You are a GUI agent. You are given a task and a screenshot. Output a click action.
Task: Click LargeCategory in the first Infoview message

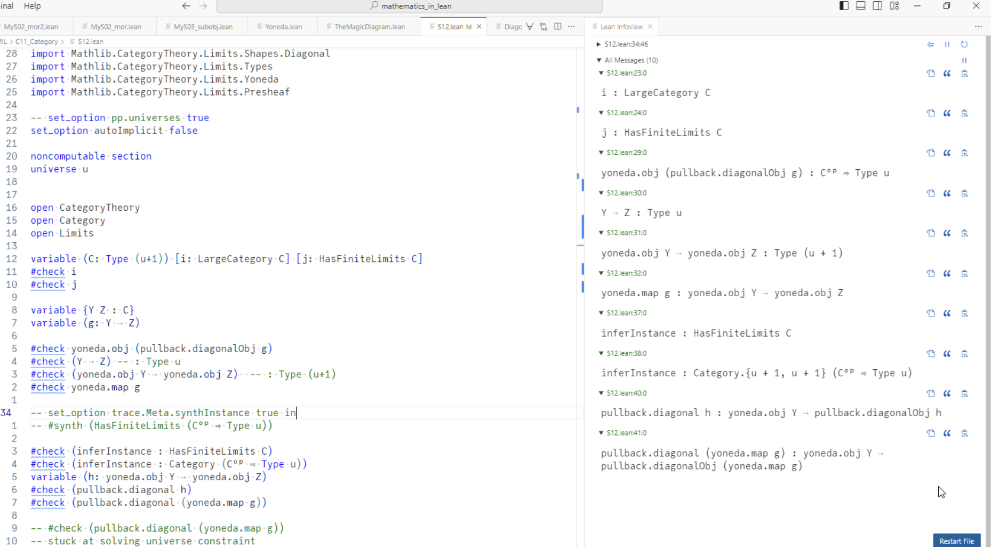[x=661, y=93]
